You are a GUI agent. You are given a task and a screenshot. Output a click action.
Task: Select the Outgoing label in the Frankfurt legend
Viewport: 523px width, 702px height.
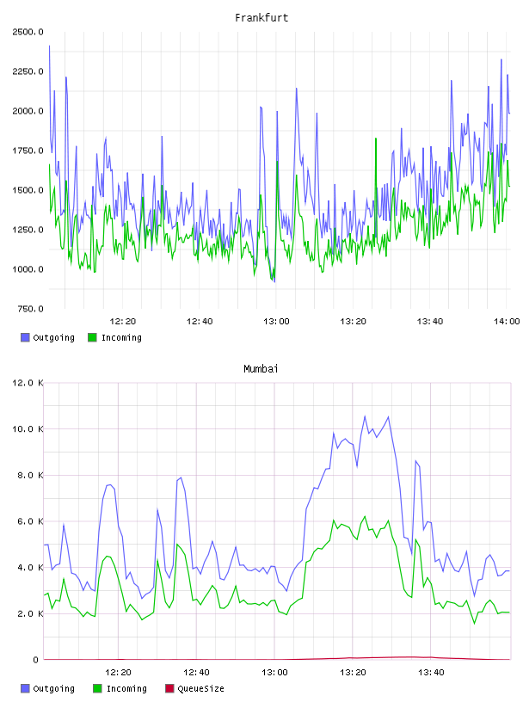(x=53, y=337)
